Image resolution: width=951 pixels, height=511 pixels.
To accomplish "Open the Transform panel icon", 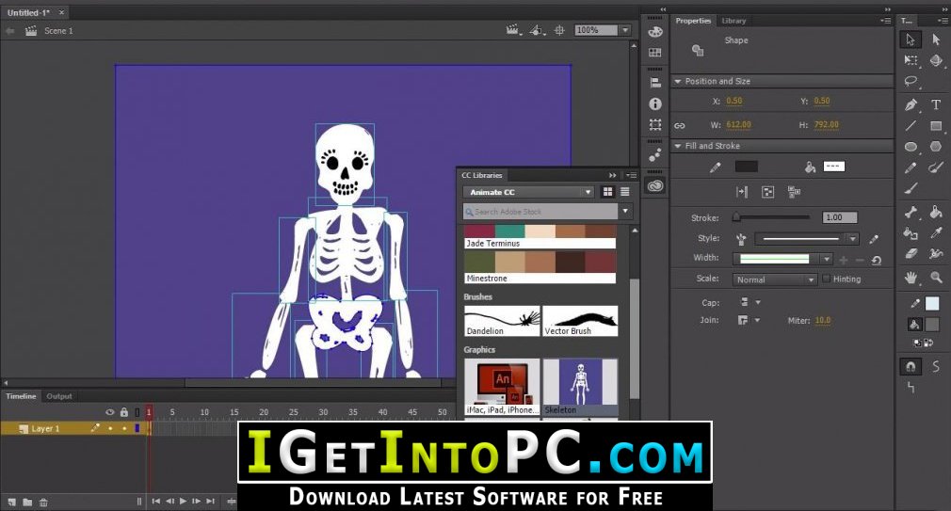I will point(655,125).
